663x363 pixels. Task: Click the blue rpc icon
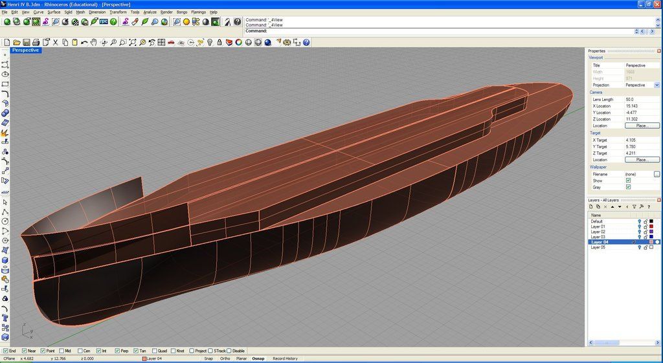104,21
